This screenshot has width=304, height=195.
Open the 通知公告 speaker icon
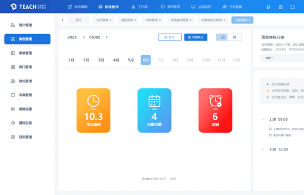13,123
